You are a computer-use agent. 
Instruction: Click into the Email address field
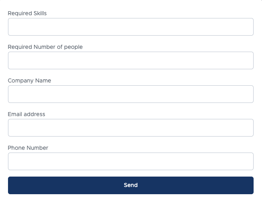[x=130, y=128]
